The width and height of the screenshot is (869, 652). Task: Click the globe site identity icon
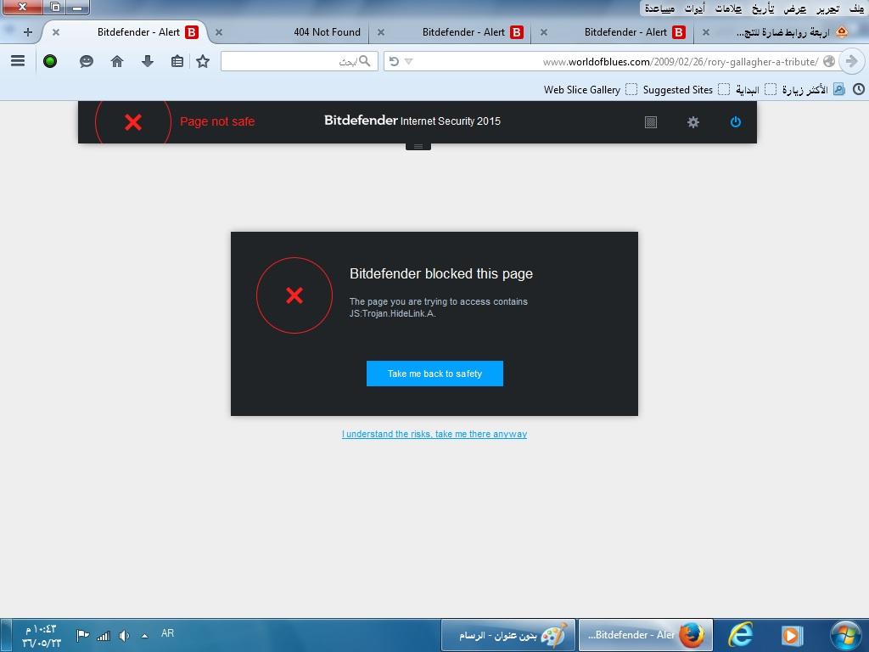click(829, 61)
